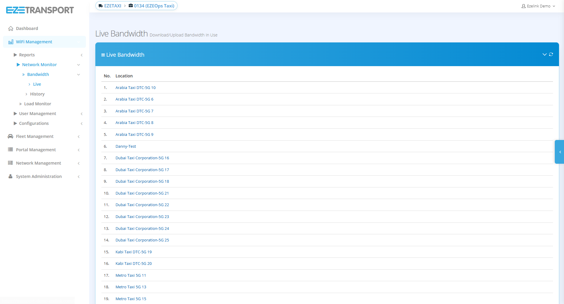Click the 0134 (EZEOps Taxi) breadcrumb
This screenshot has height=304, width=564.
tap(154, 6)
